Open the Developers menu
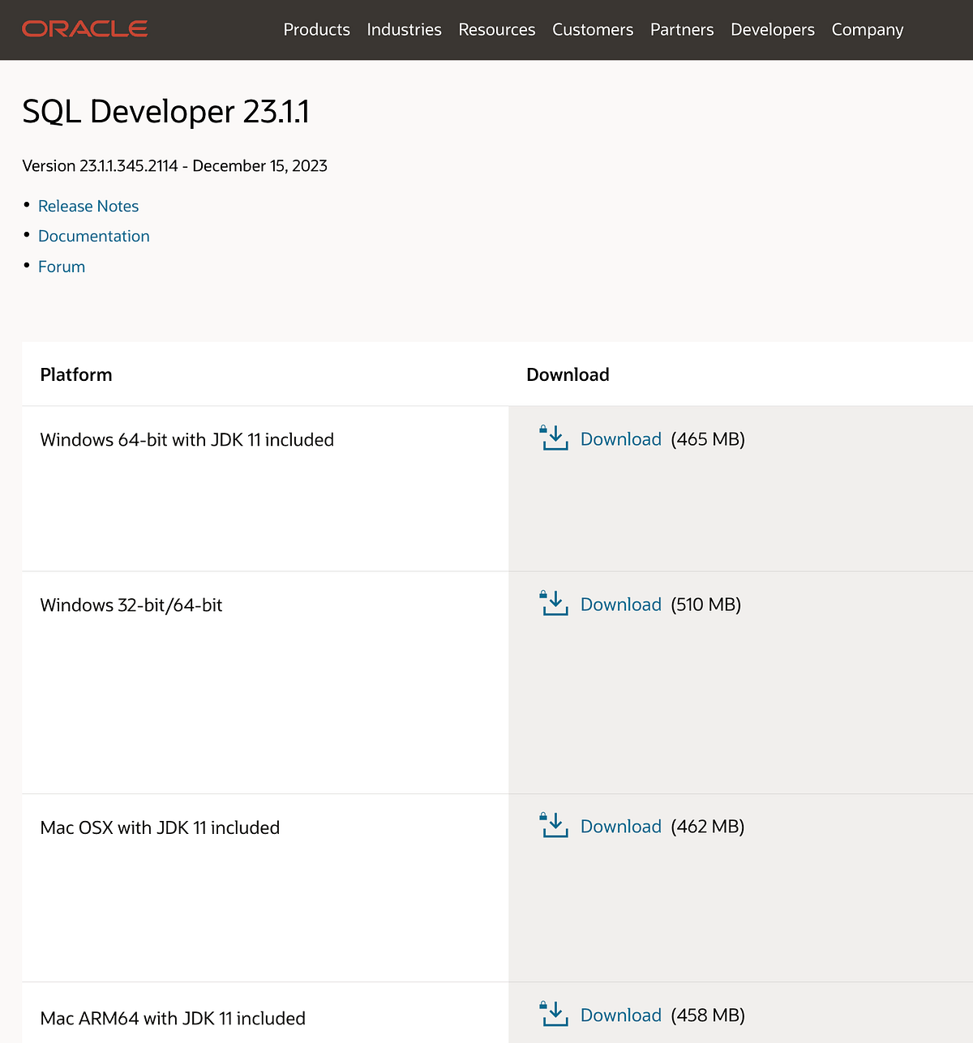 (x=772, y=29)
